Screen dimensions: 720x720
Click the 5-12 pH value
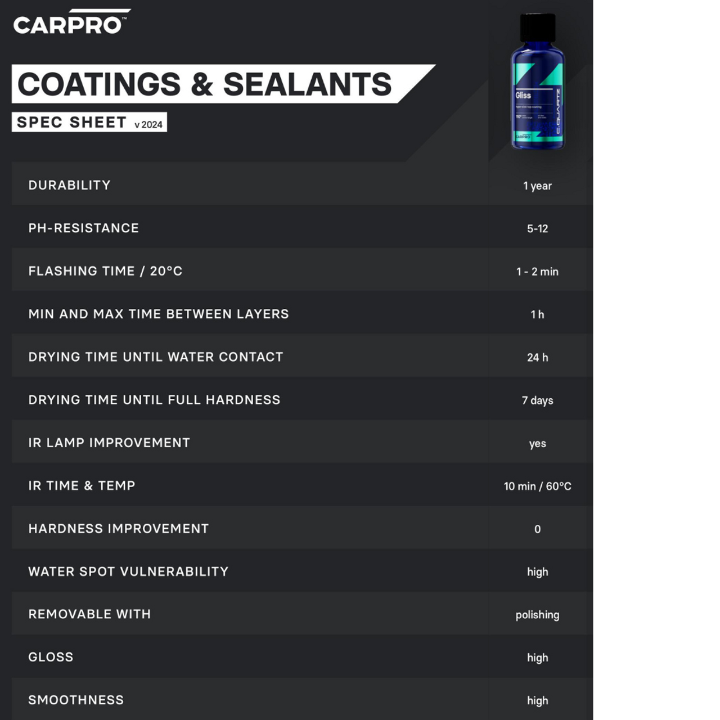point(537,228)
